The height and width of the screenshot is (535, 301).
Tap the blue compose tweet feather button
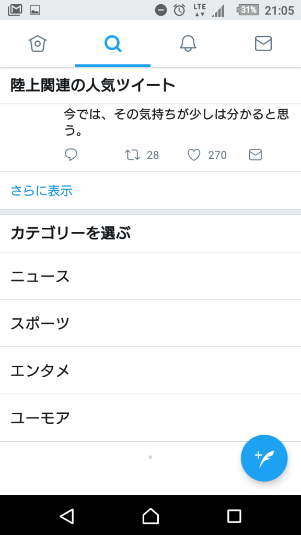tap(264, 458)
